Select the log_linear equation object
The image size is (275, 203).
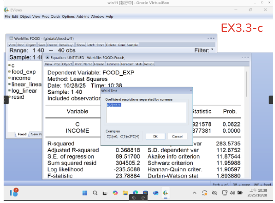(24, 91)
